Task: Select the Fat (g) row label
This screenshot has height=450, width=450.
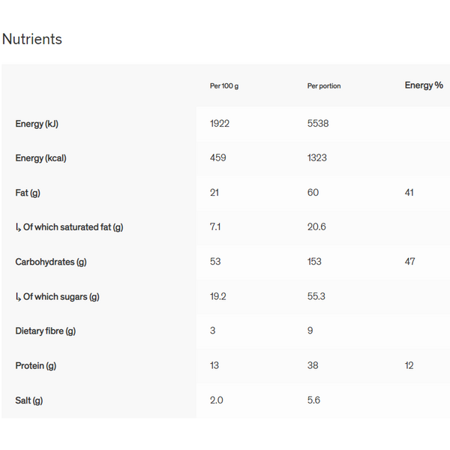Action: click(x=28, y=193)
